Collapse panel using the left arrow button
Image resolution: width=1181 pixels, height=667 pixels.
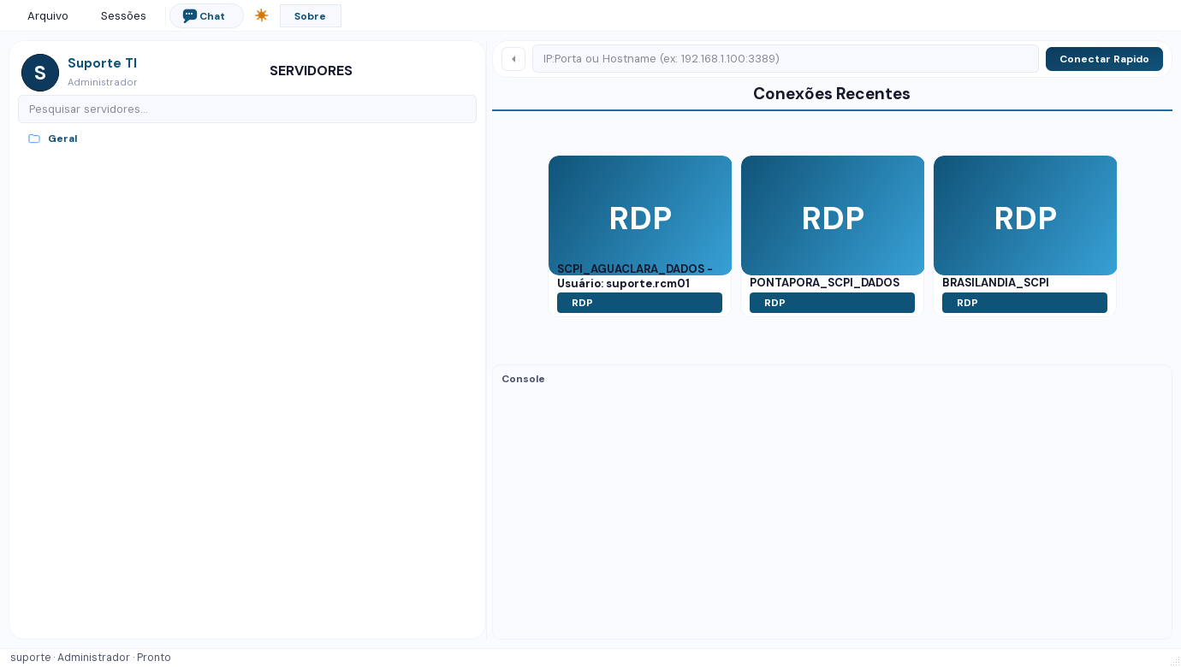point(513,59)
